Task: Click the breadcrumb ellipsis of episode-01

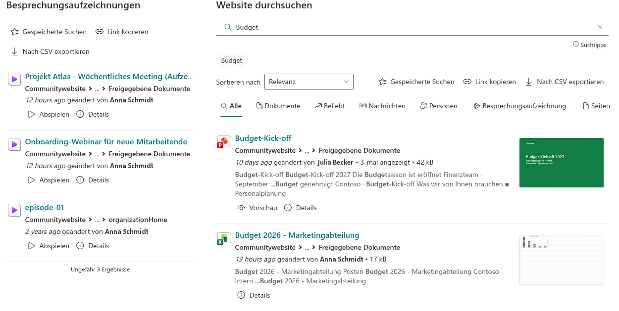Action: coord(97,220)
